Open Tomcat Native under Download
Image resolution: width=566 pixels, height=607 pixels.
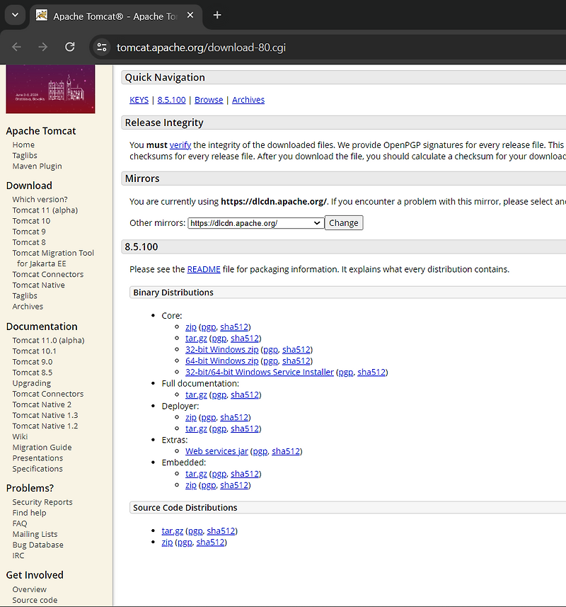point(39,285)
